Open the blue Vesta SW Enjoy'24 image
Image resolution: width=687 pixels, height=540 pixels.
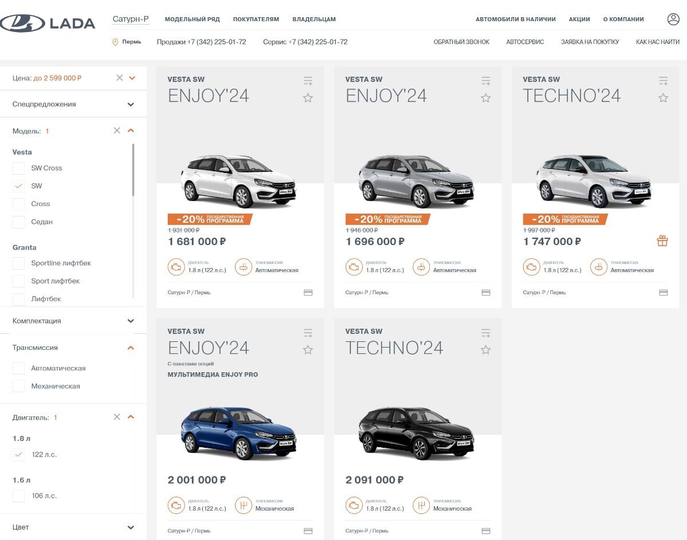click(x=239, y=432)
